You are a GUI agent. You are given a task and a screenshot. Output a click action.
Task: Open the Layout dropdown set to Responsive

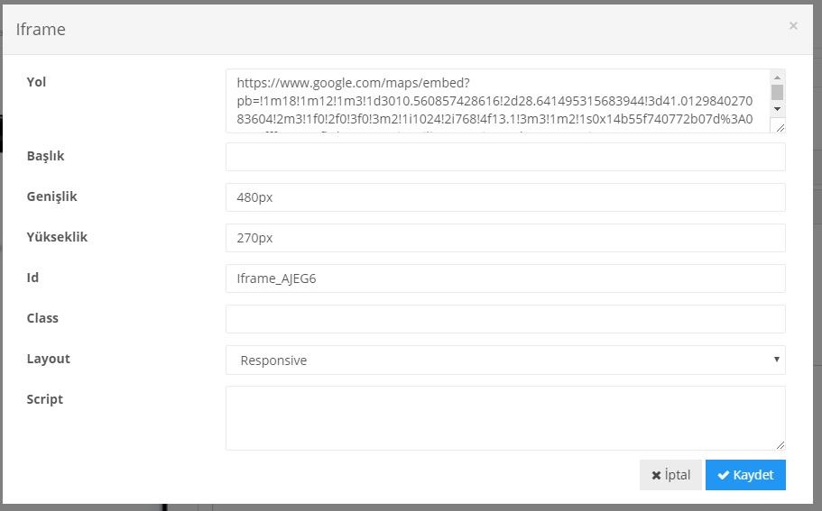pyautogui.click(x=505, y=360)
